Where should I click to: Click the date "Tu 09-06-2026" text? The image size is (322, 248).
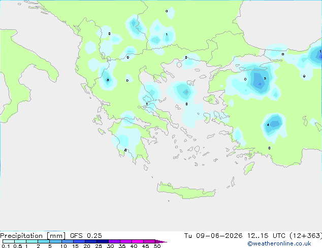pos(213,236)
